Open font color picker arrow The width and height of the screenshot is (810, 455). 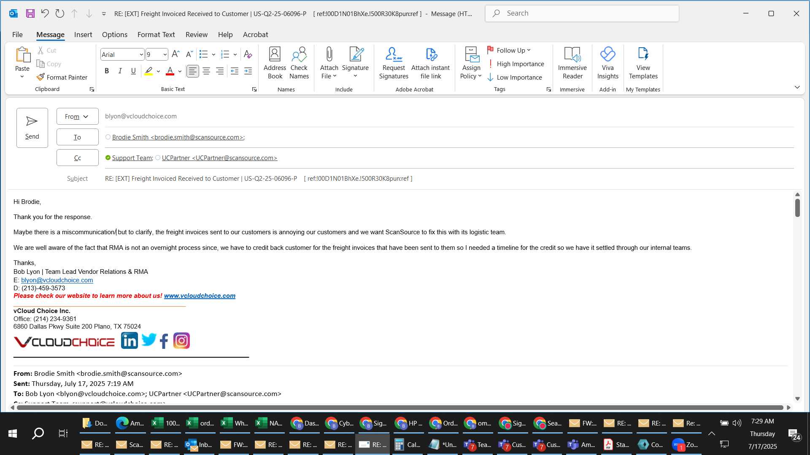(x=180, y=71)
